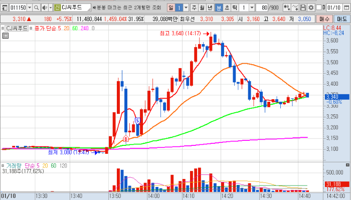
Task: Click the CJ씨푸드 stock name field corner
Action: click(89, 10)
